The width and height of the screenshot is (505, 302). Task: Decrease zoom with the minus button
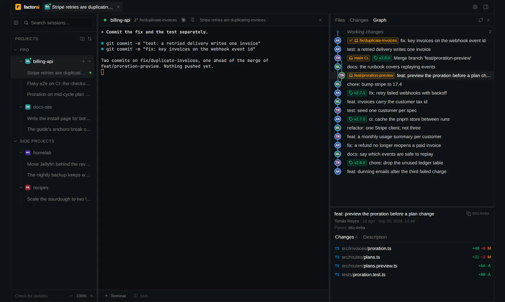click(x=71, y=296)
